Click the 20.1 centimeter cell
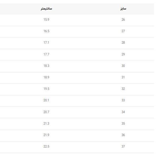Screen dimensions: 158x158 [46, 100]
